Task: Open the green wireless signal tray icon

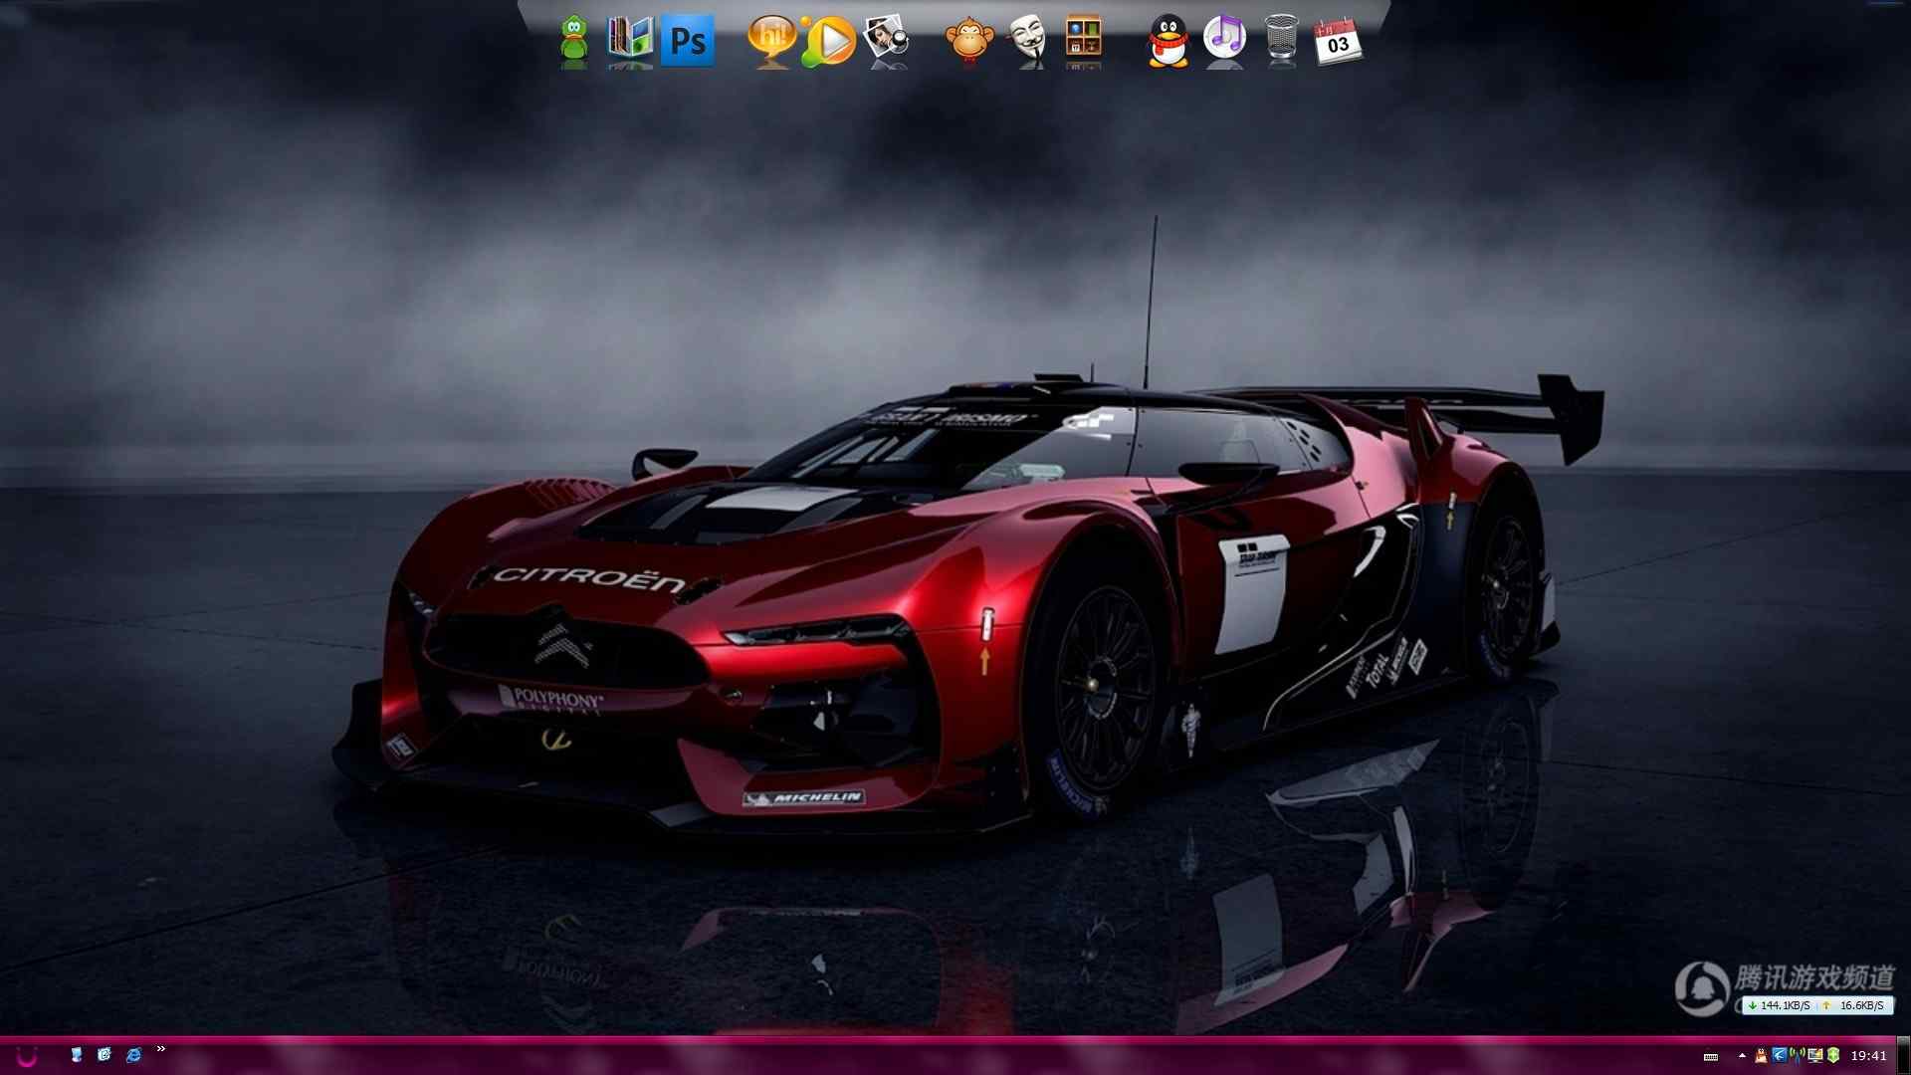Action: click(x=1798, y=1055)
